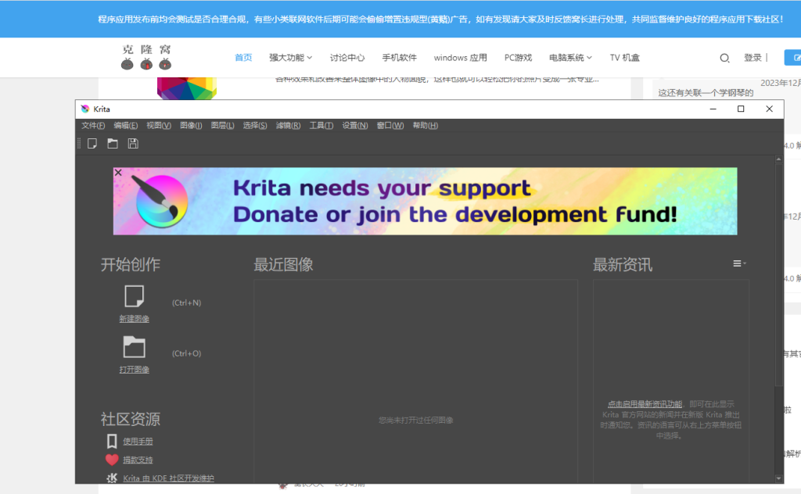Open the 设置(N) menu
This screenshot has height=494, width=801.
click(355, 126)
